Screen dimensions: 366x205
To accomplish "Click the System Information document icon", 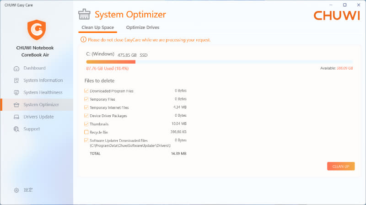I will [16, 81].
